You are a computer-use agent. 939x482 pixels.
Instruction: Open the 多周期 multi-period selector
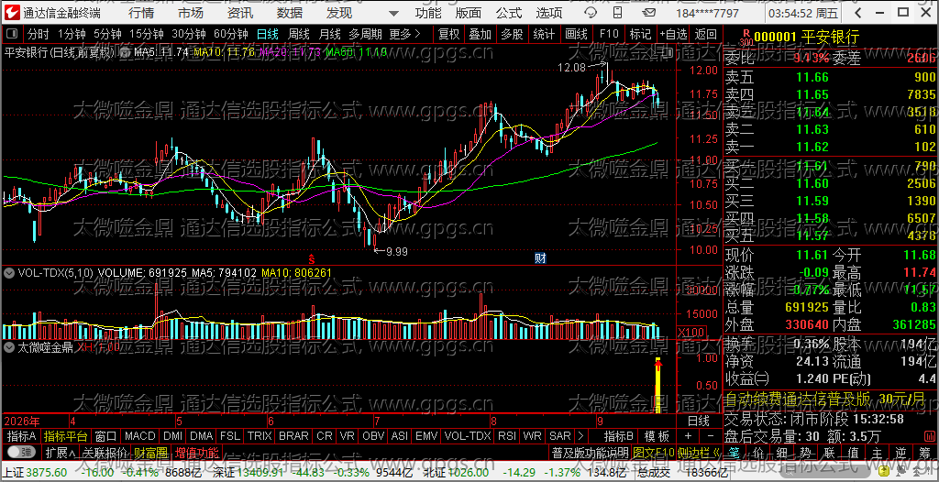365,34
